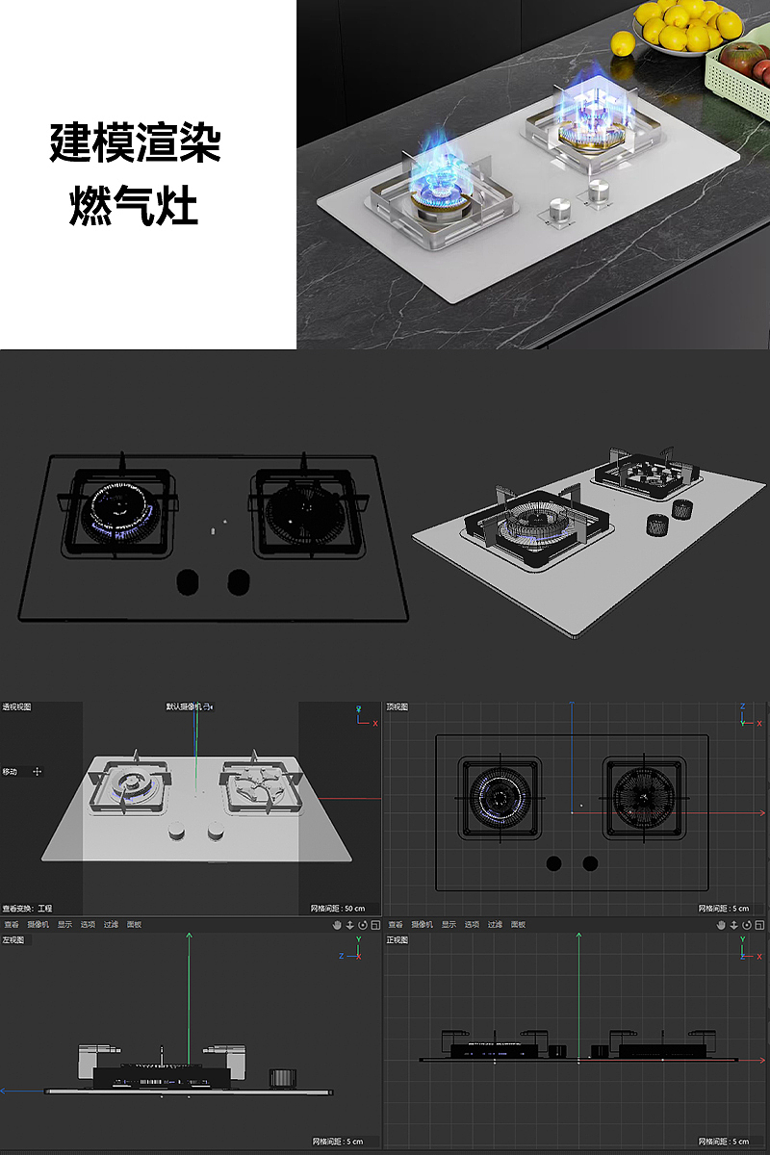
Task: Open the 显示 menu in the front viewport
Action: click(x=448, y=922)
